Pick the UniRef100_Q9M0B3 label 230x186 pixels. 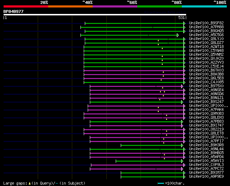[x=206, y=114]
